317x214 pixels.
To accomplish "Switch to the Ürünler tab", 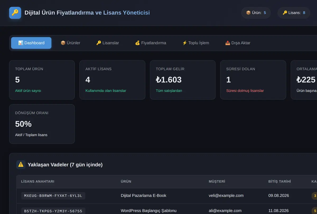I will tap(70, 43).
